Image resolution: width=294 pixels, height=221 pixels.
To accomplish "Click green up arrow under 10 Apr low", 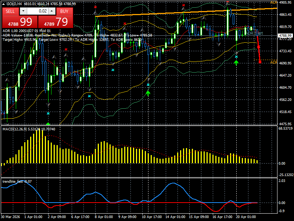I will [148, 93].
